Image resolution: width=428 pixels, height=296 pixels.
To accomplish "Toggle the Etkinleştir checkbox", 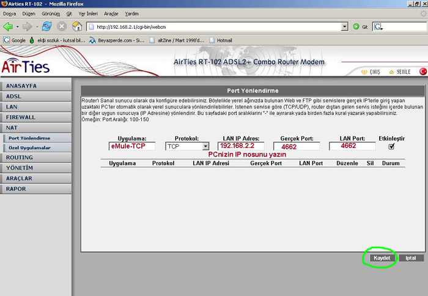I will pyautogui.click(x=391, y=146).
